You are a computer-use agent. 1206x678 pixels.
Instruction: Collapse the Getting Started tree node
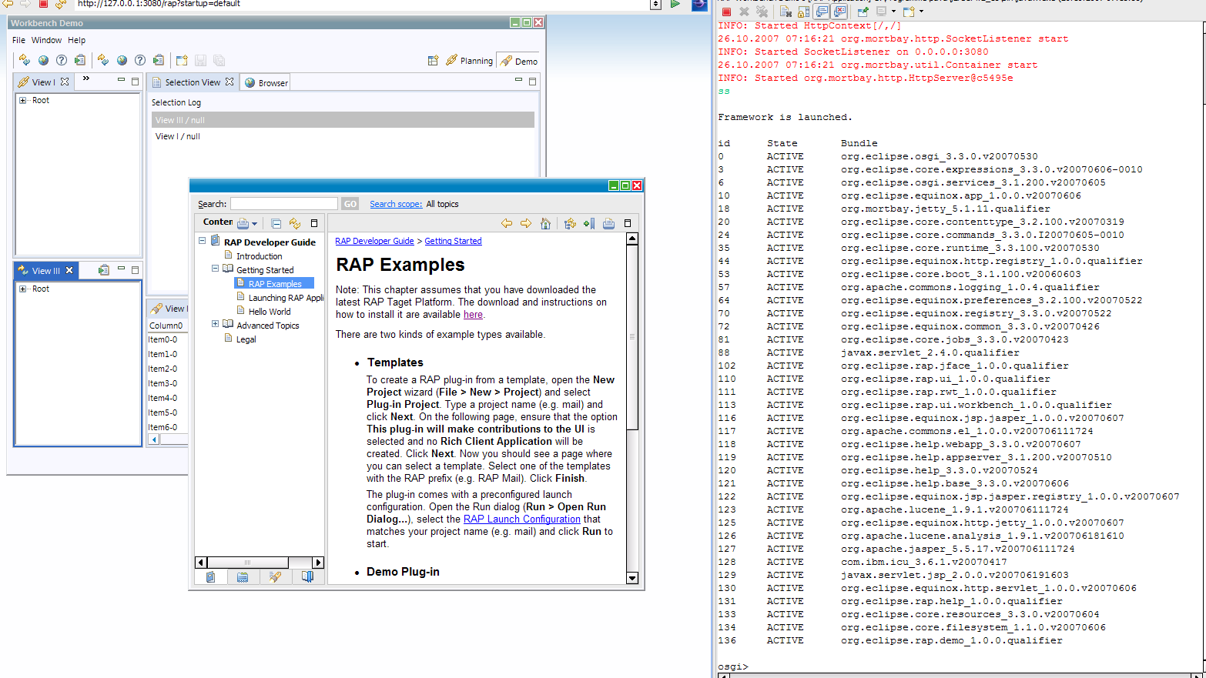(x=216, y=269)
